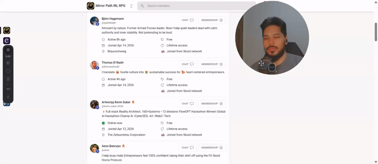The width and height of the screenshot is (378, 164).
Task: Open Björn Hagemann's name link
Action: tap(113, 18)
